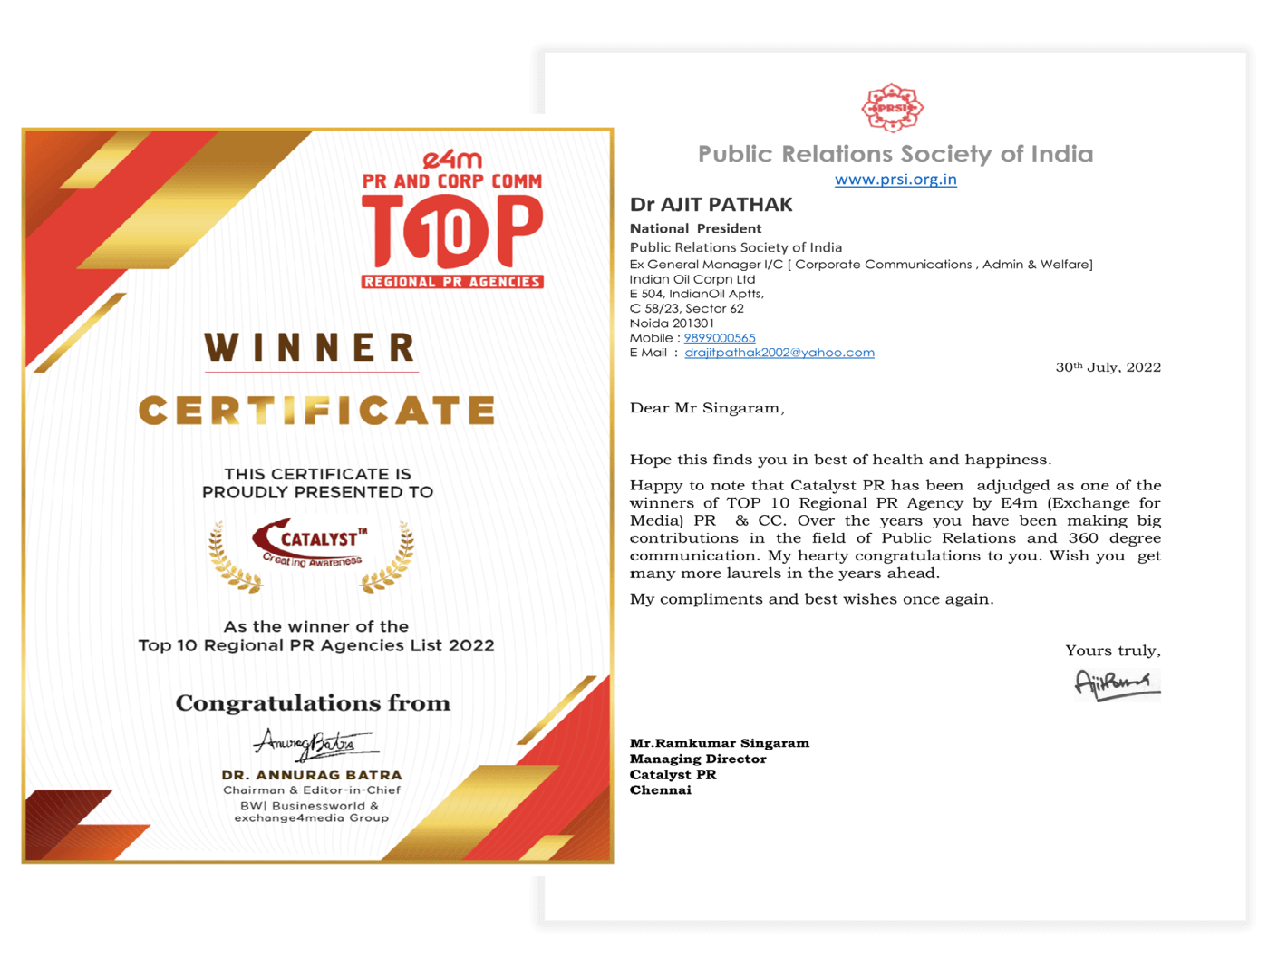
Task: Click the PRSI emblem logo
Action: (x=893, y=108)
